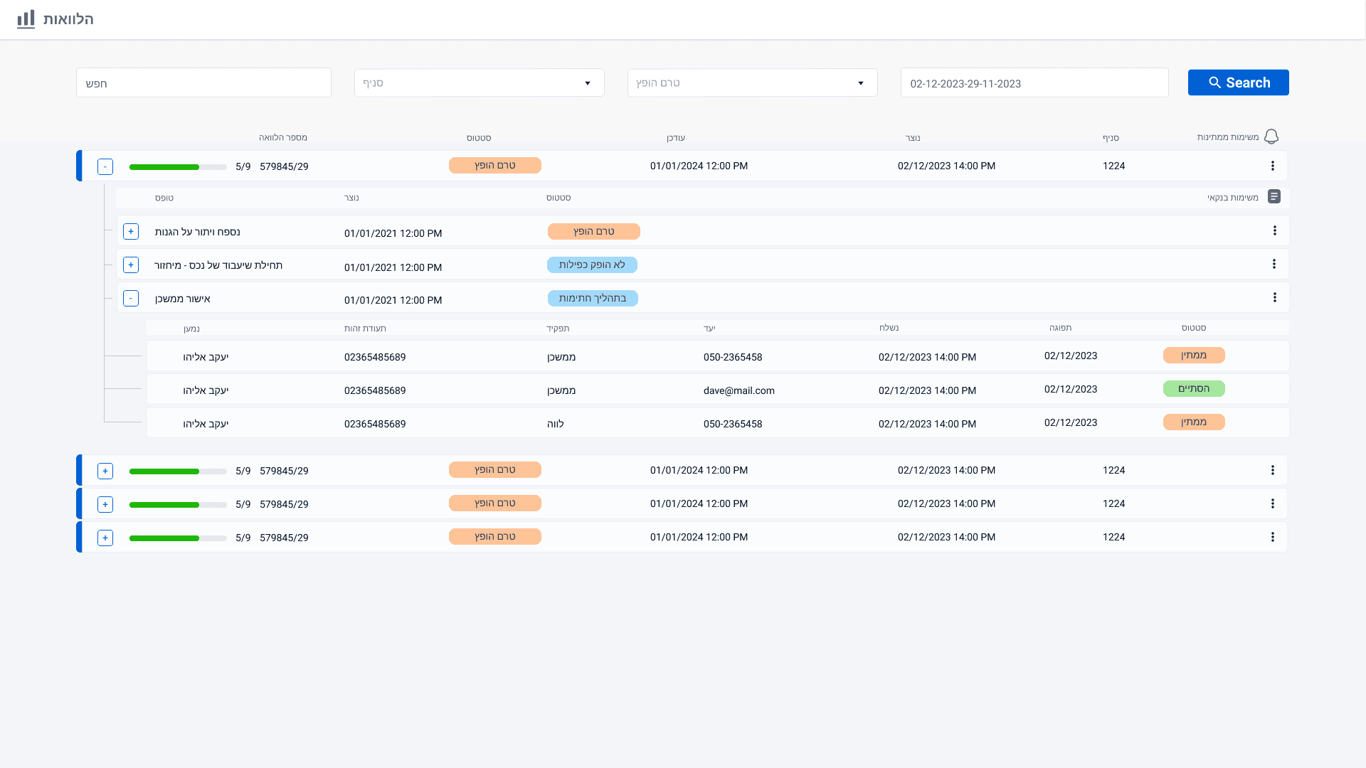Viewport: 1366px width, 768px height.
Task: Click the date range input field
Action: [x=1034, y=83]
